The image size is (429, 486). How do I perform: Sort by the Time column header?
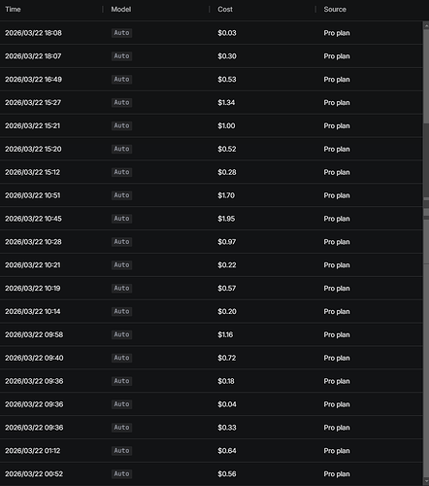pos(13,10)
